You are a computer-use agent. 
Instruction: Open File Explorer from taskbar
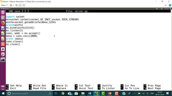point(83,93)
